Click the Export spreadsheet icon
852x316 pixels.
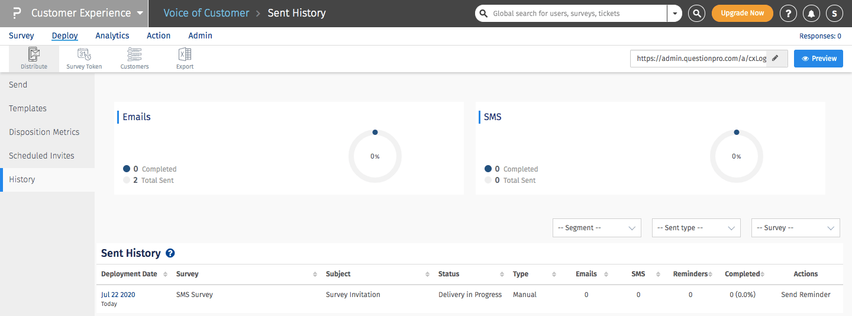pos(185,55)
